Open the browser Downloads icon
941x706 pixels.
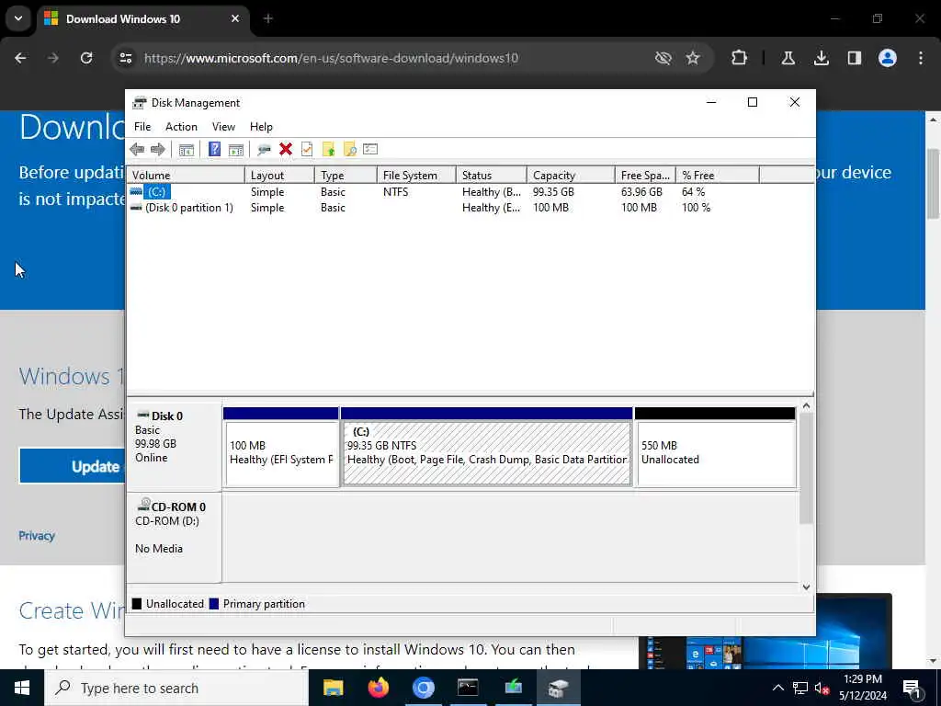(x=821, y=58)
